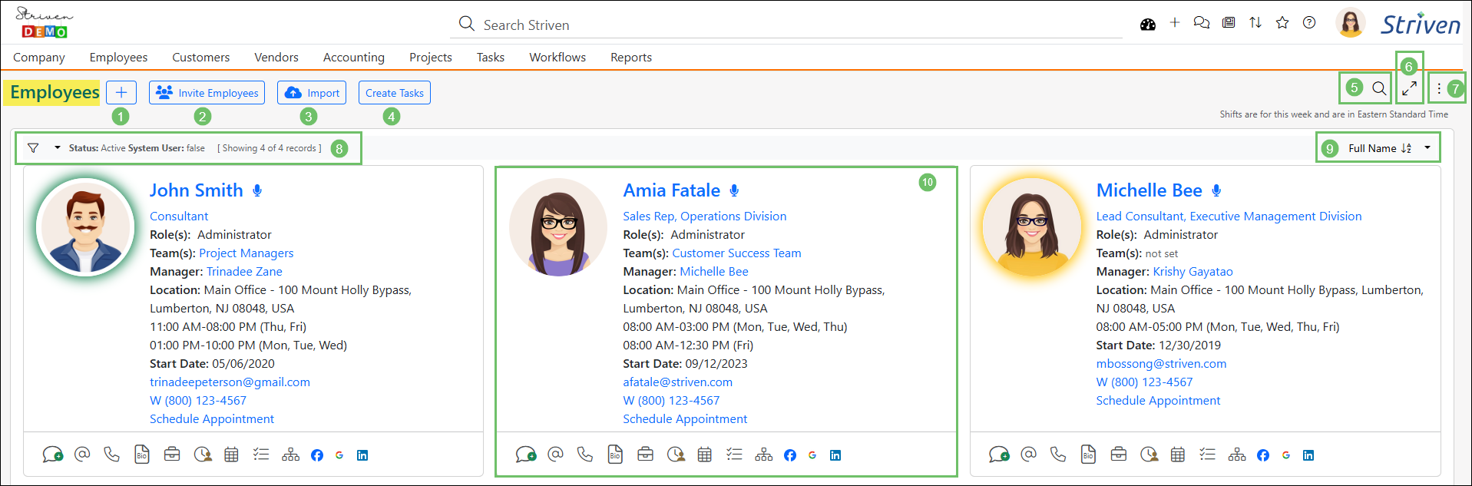Viewport: 1472px width, 486px height.
Task: Open the Tasks menu
Action: pos(491,58)
